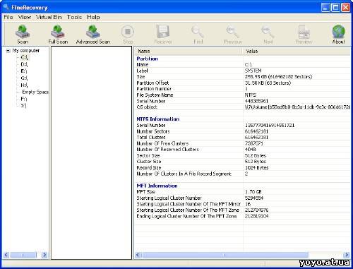Select drive I:\ in the tree
The width and height of the screenshot is (353, 269).
pos(23,106)
